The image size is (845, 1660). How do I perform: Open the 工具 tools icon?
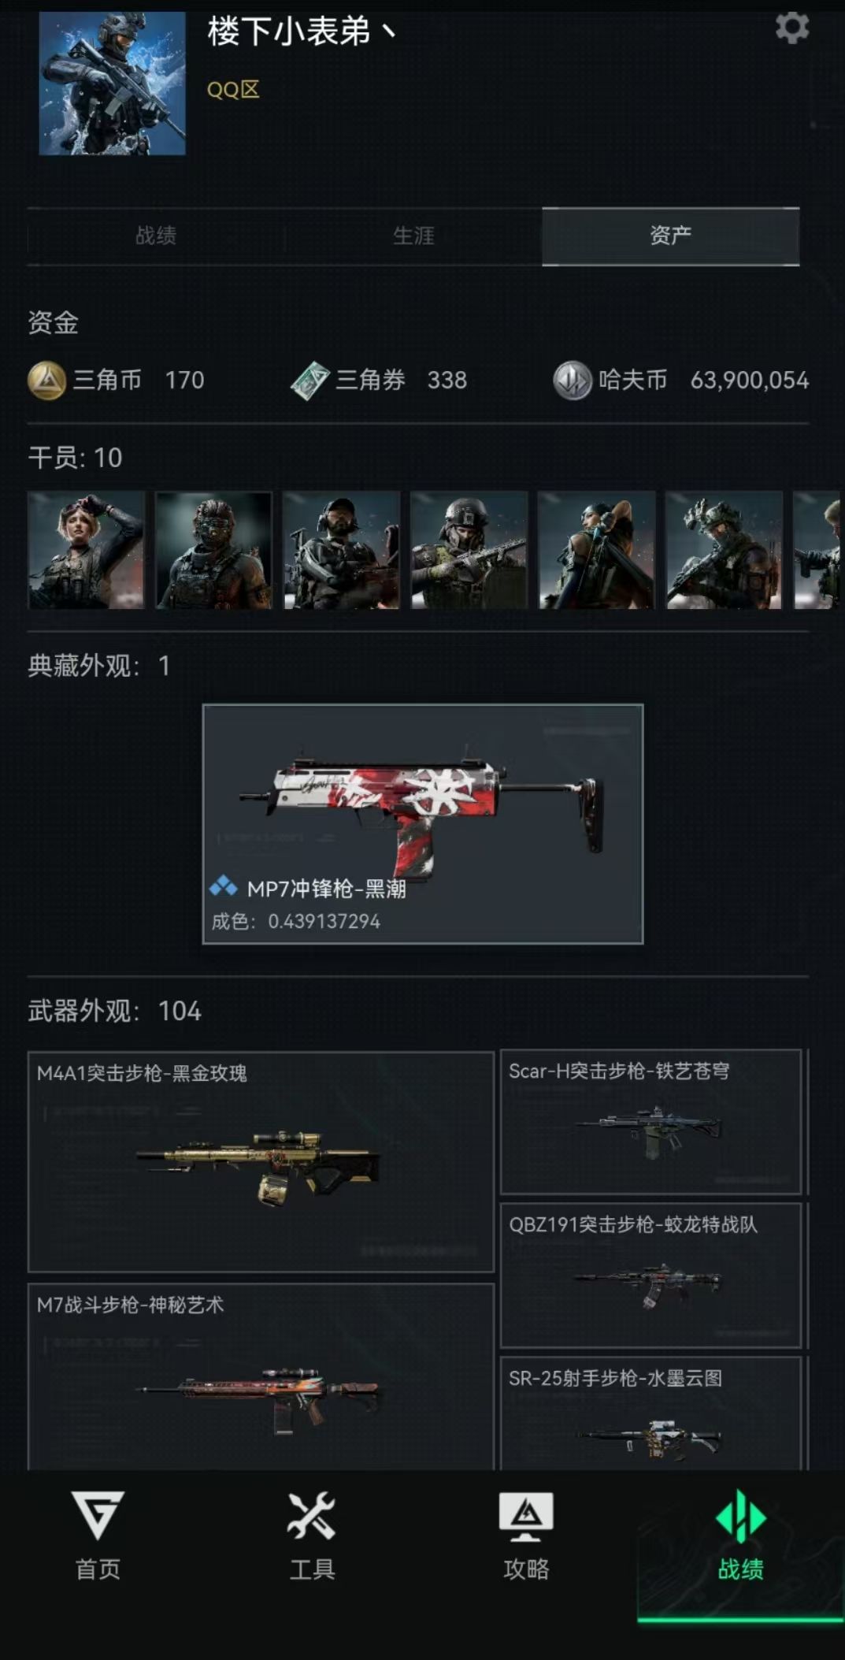pyautogui.click(x=312, y=1515)
